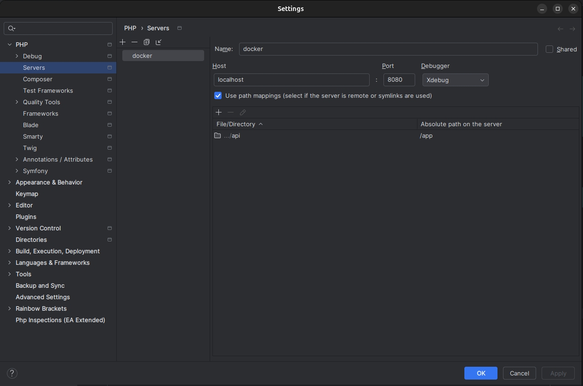Expand the Debug tree node

click(17, 56)
